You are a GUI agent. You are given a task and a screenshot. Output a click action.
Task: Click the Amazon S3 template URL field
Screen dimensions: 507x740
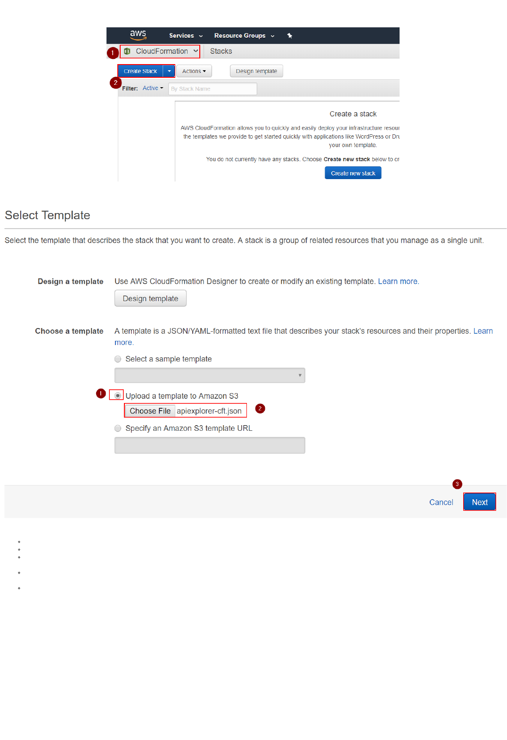(210, 445)
